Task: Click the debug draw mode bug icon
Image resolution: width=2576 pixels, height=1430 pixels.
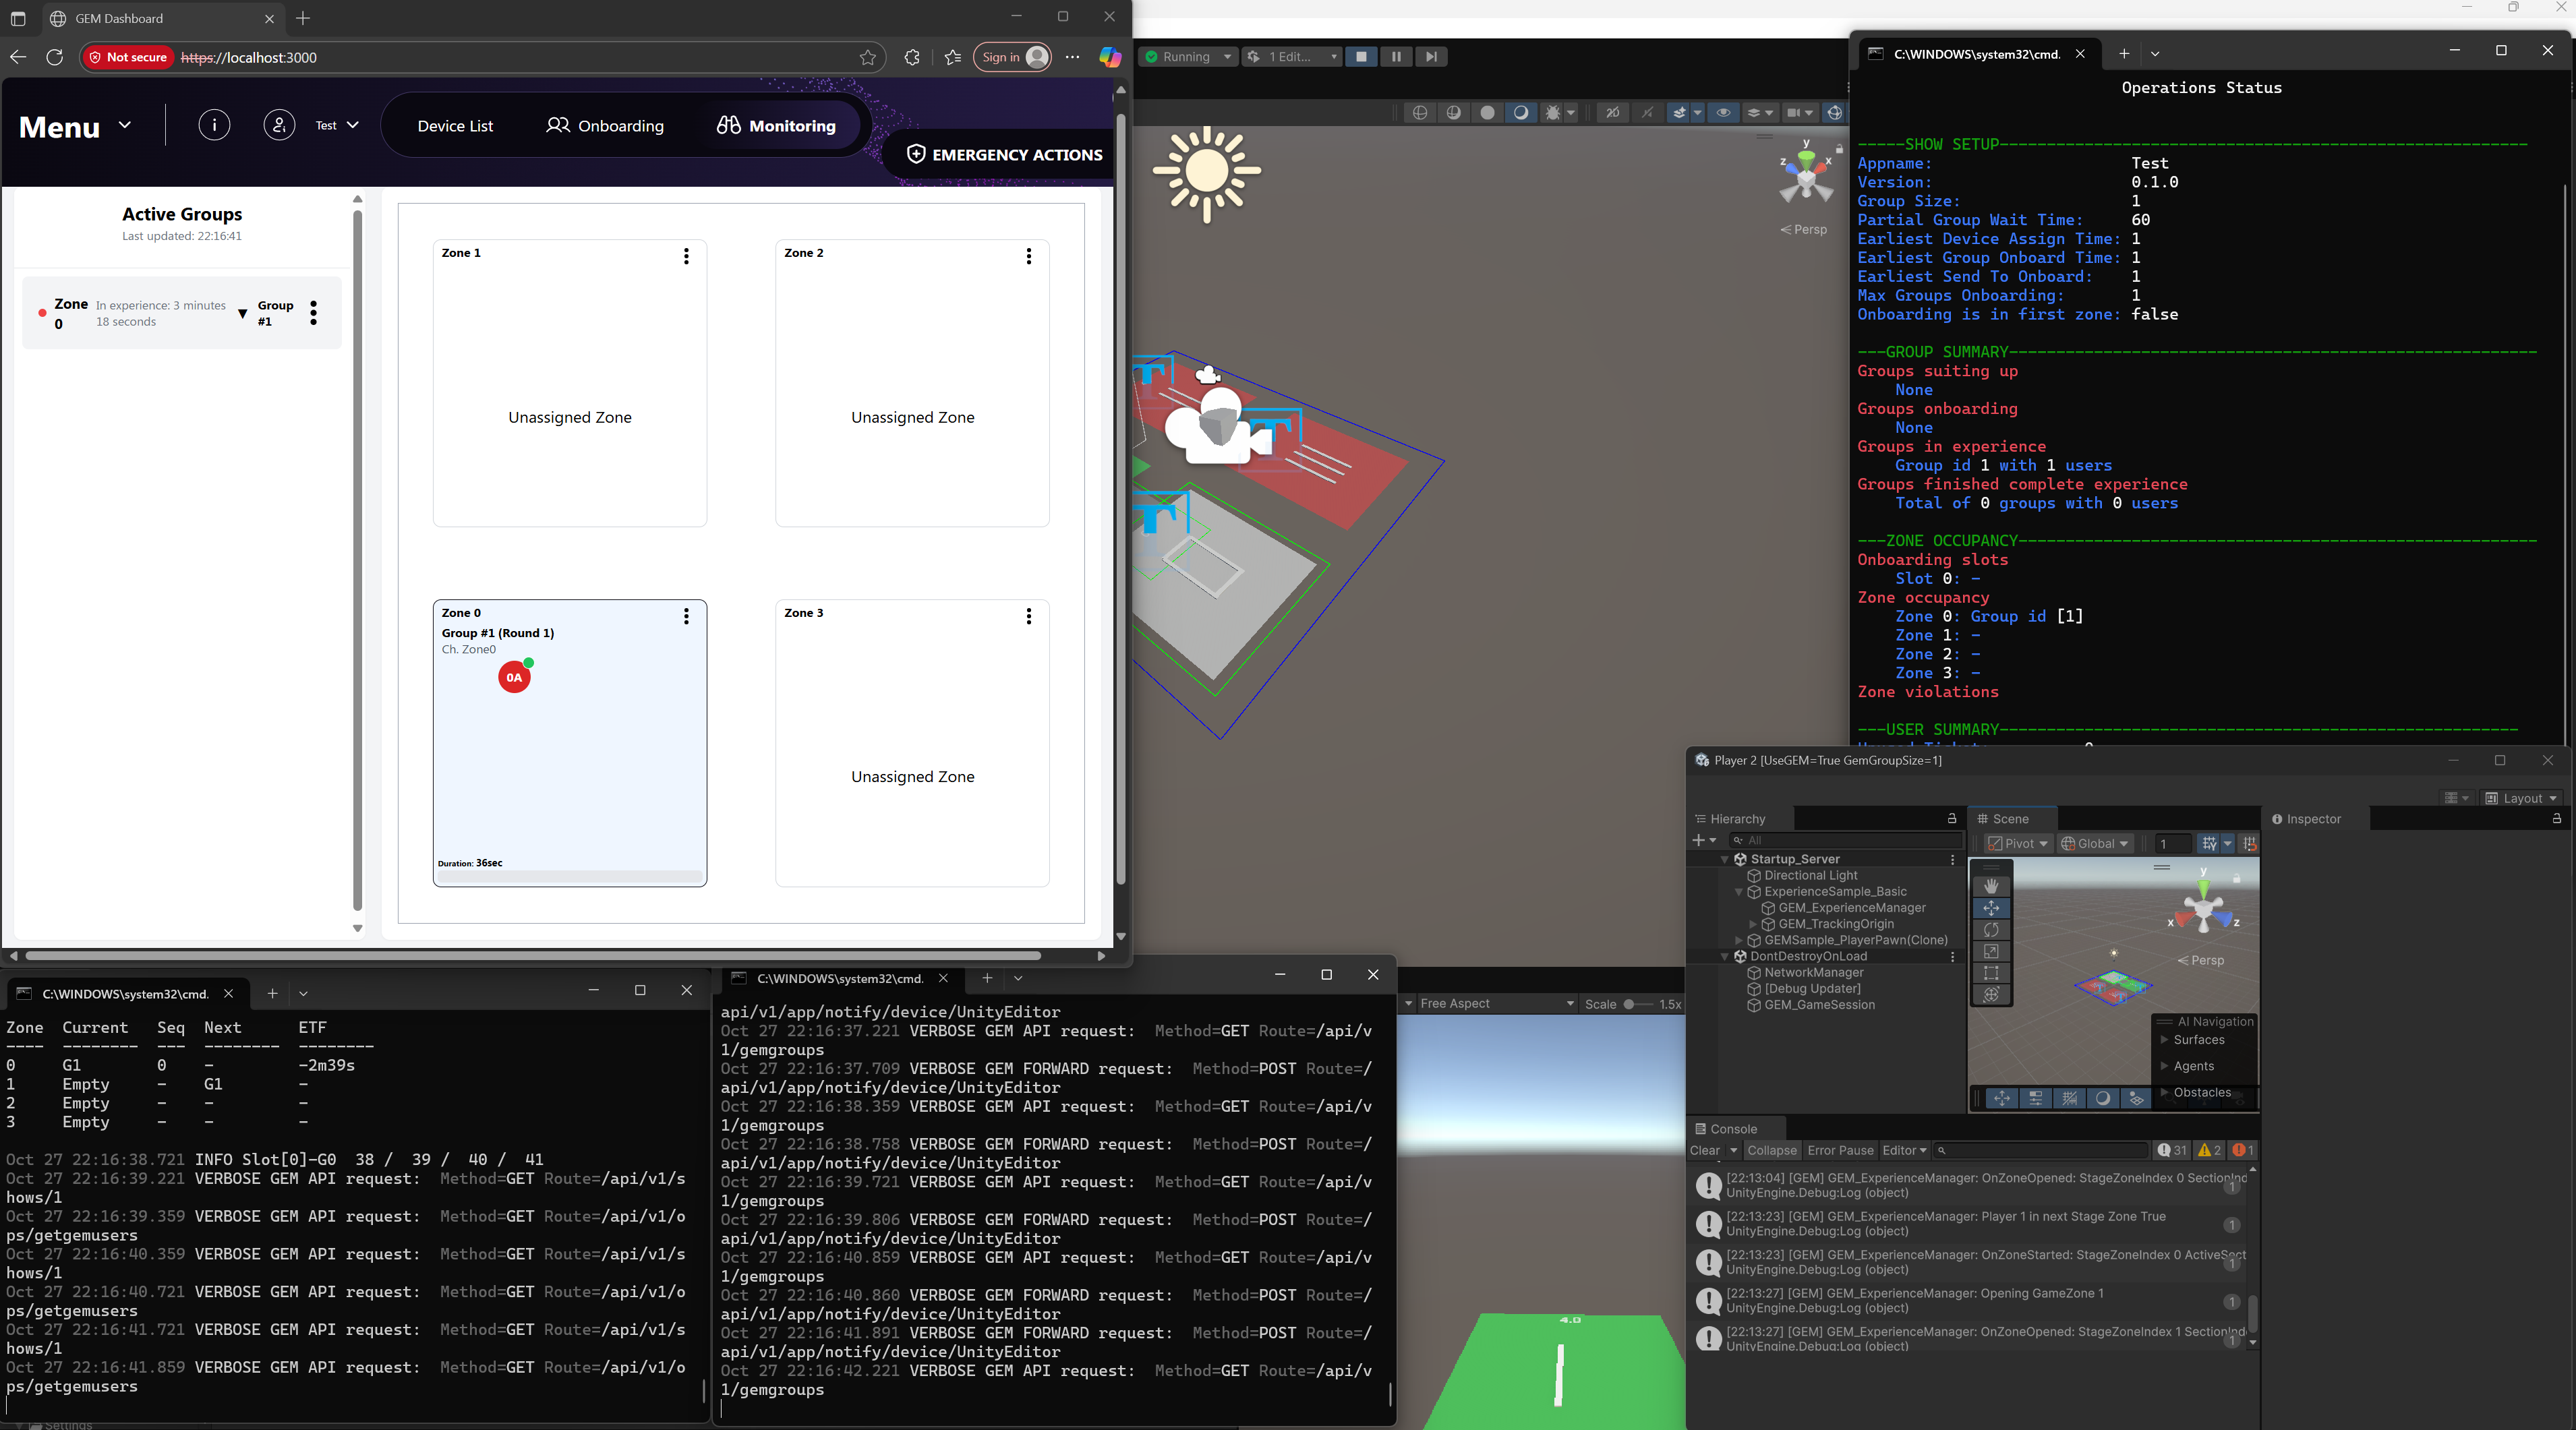Action: point(1553,113)
